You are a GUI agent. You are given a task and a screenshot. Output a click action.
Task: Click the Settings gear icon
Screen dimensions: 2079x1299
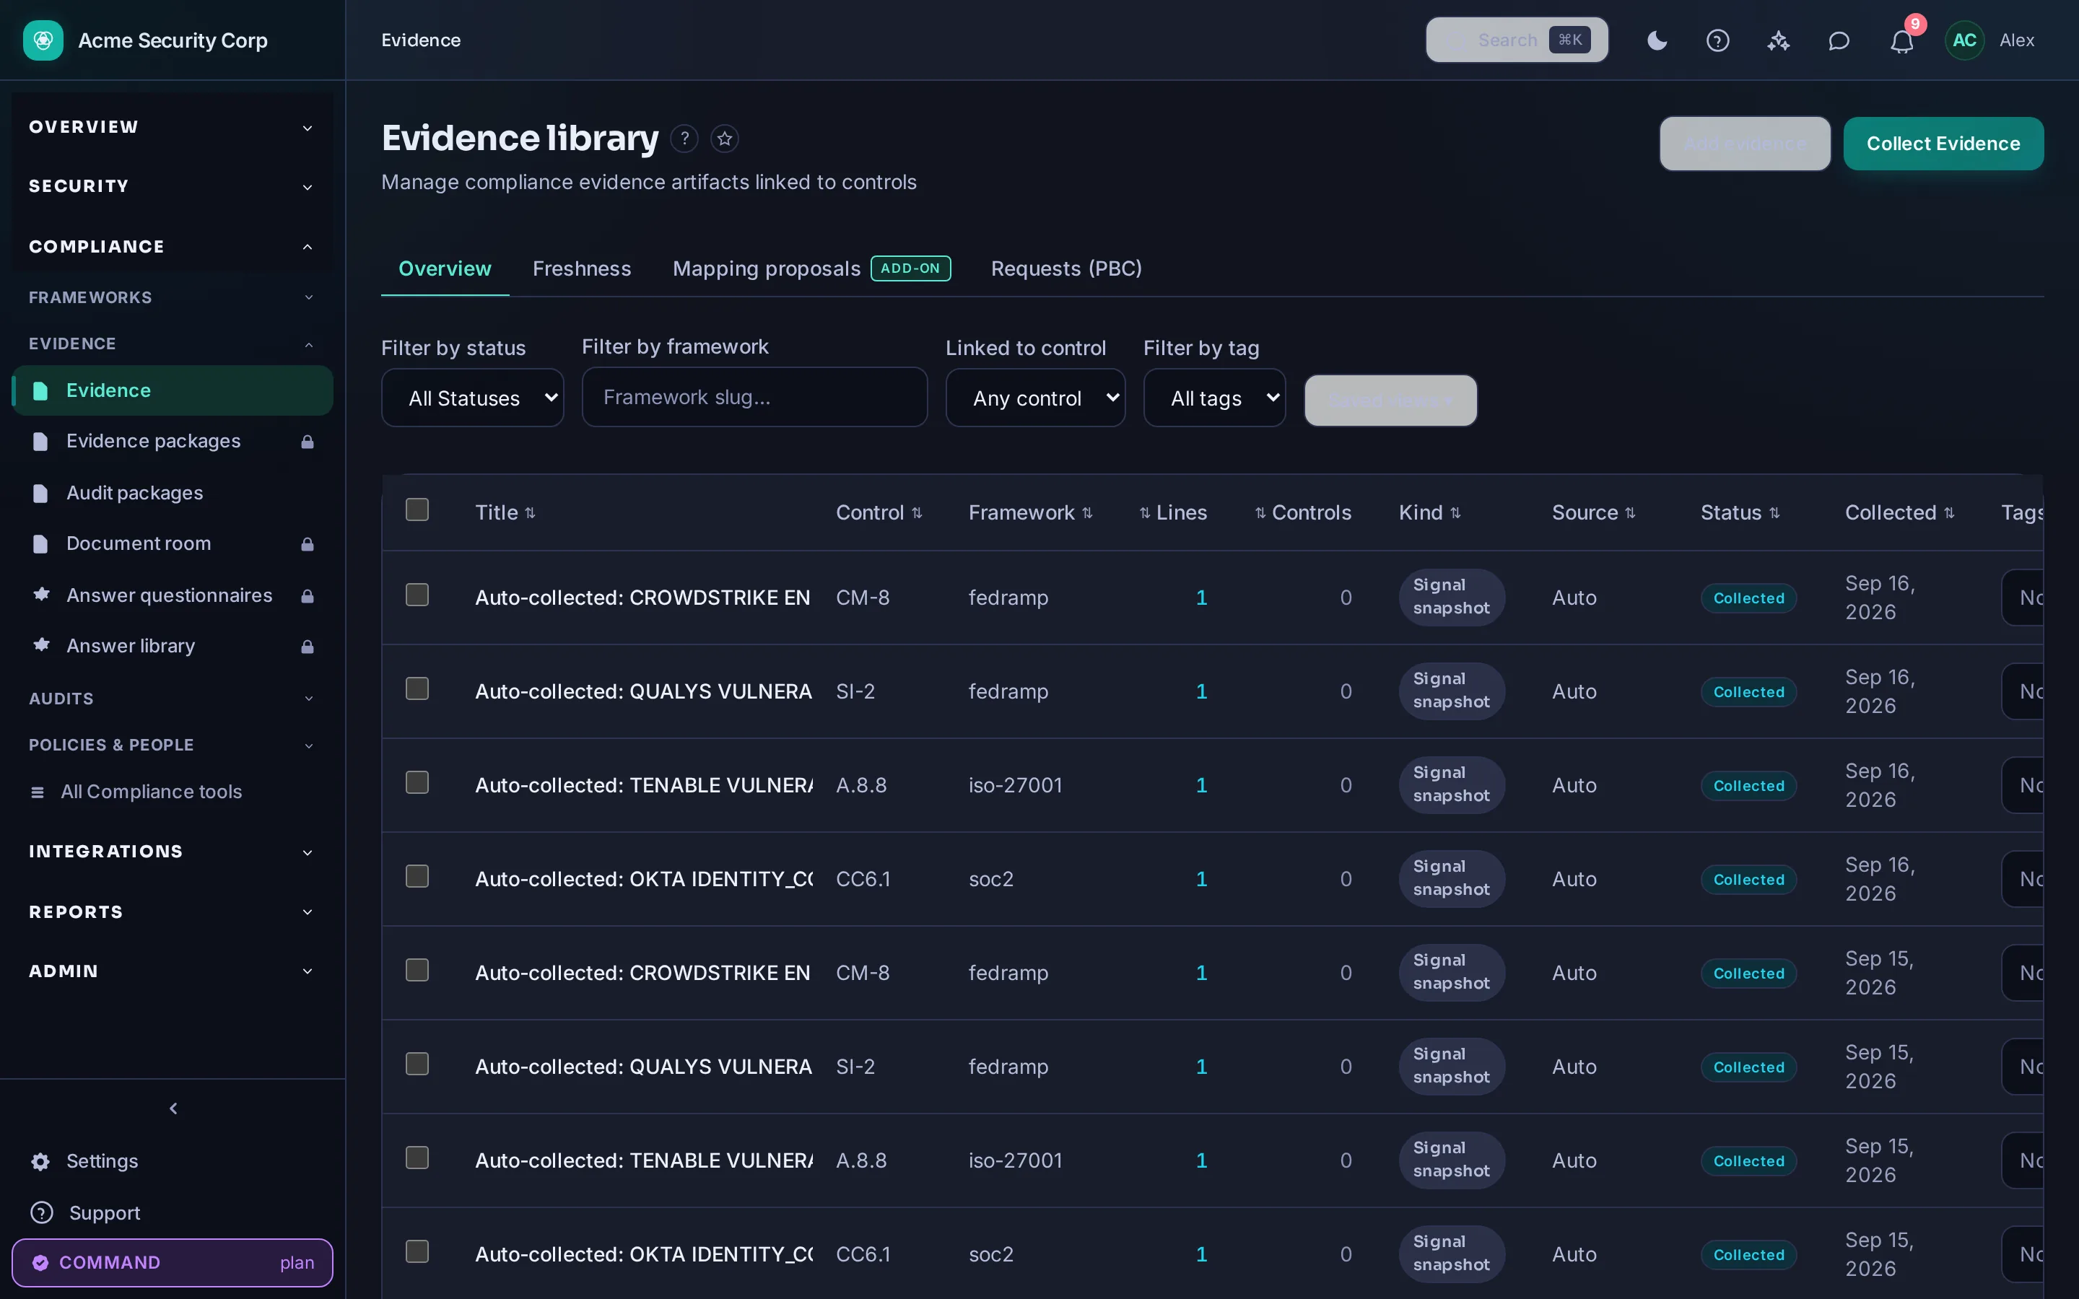tap(40, 1162)
